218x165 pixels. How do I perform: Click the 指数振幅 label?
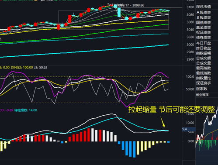click(x=204, y=53)
